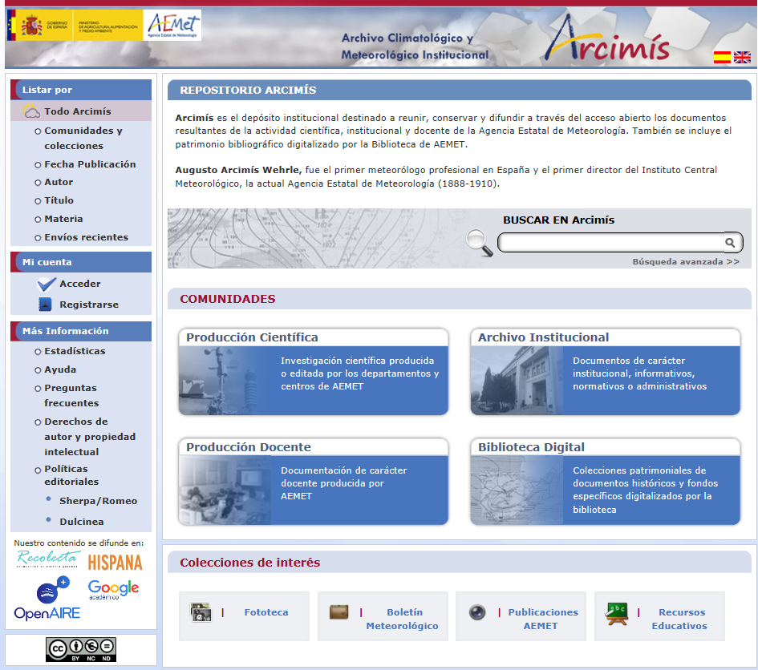The height and width of the screenshot is (670, 758).
Task: Click the Gobierno de España coat of arms logo
Action: click(x=31, y=25)
